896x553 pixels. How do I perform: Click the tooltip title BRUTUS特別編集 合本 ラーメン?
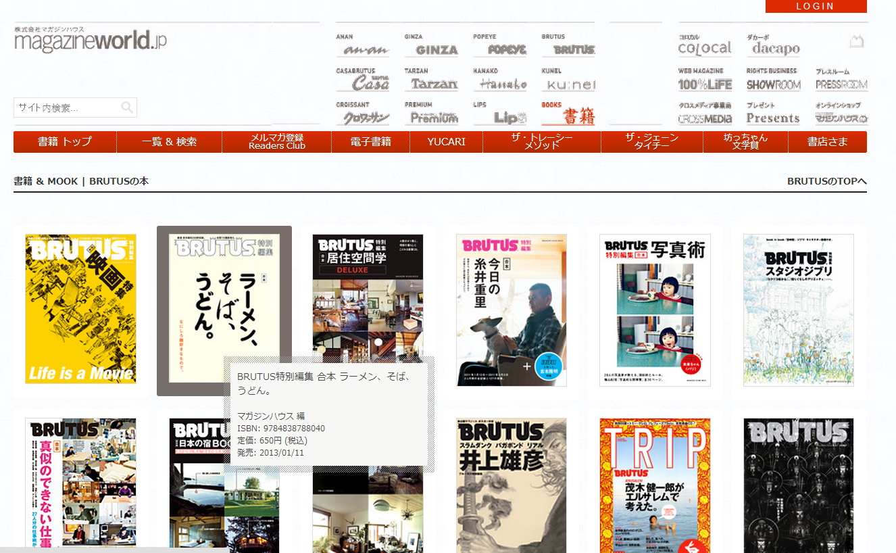(x=324, y=383)
